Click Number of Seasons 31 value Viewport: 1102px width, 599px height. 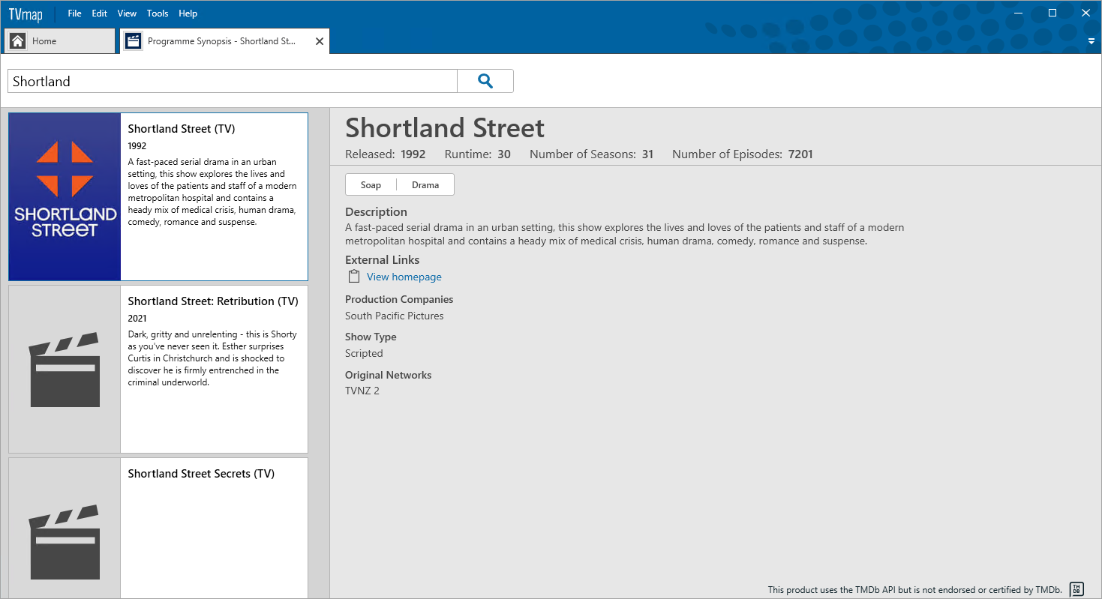click(647, 154)
